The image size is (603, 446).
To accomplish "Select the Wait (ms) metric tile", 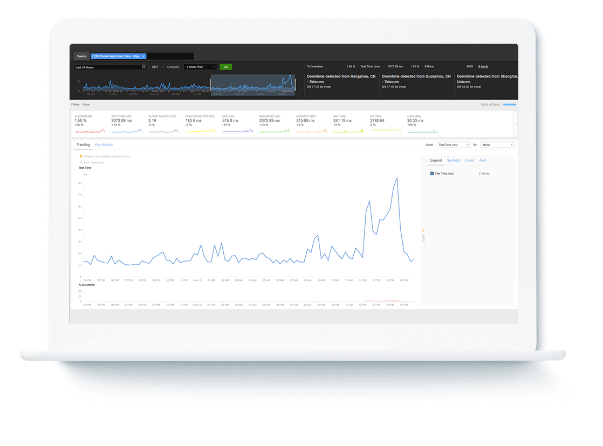I will click(348, 124).
